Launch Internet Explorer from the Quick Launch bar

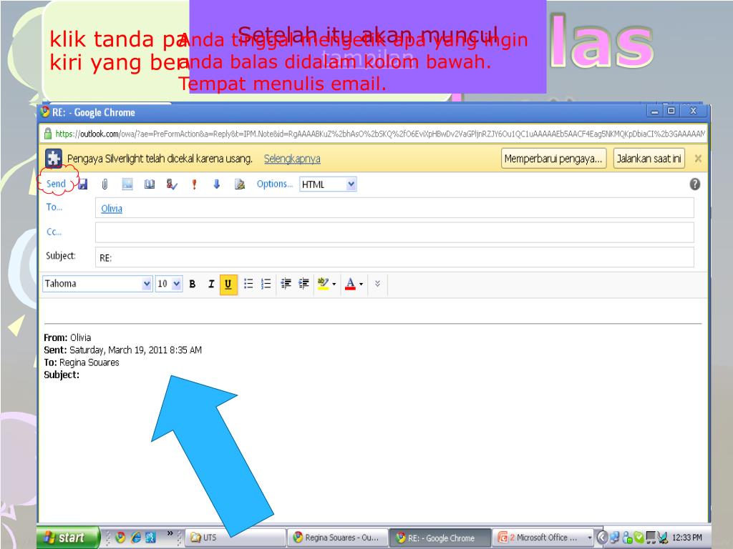click(x=135, y=538)
